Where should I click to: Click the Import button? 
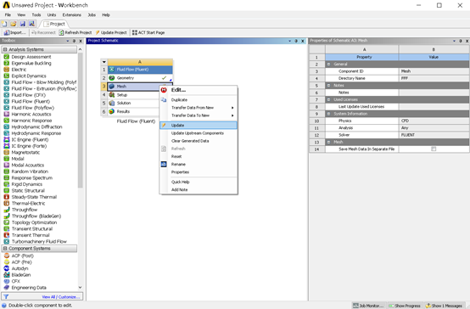pos(15,32)
